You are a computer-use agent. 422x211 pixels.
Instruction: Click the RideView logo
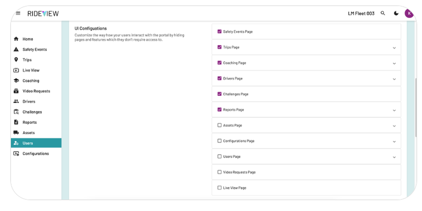[x=43, y=14]
